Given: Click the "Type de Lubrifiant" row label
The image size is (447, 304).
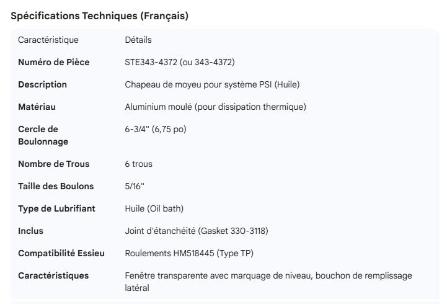Looking at the screenshot, I should click(x=56, y=208).
